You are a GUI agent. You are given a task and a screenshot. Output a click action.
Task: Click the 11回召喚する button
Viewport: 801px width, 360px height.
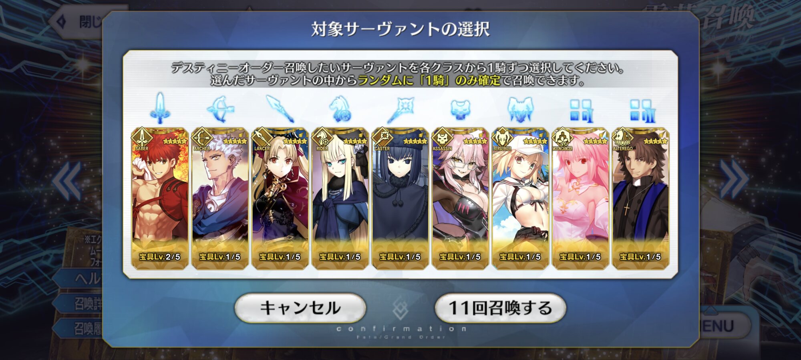(500, 308)
